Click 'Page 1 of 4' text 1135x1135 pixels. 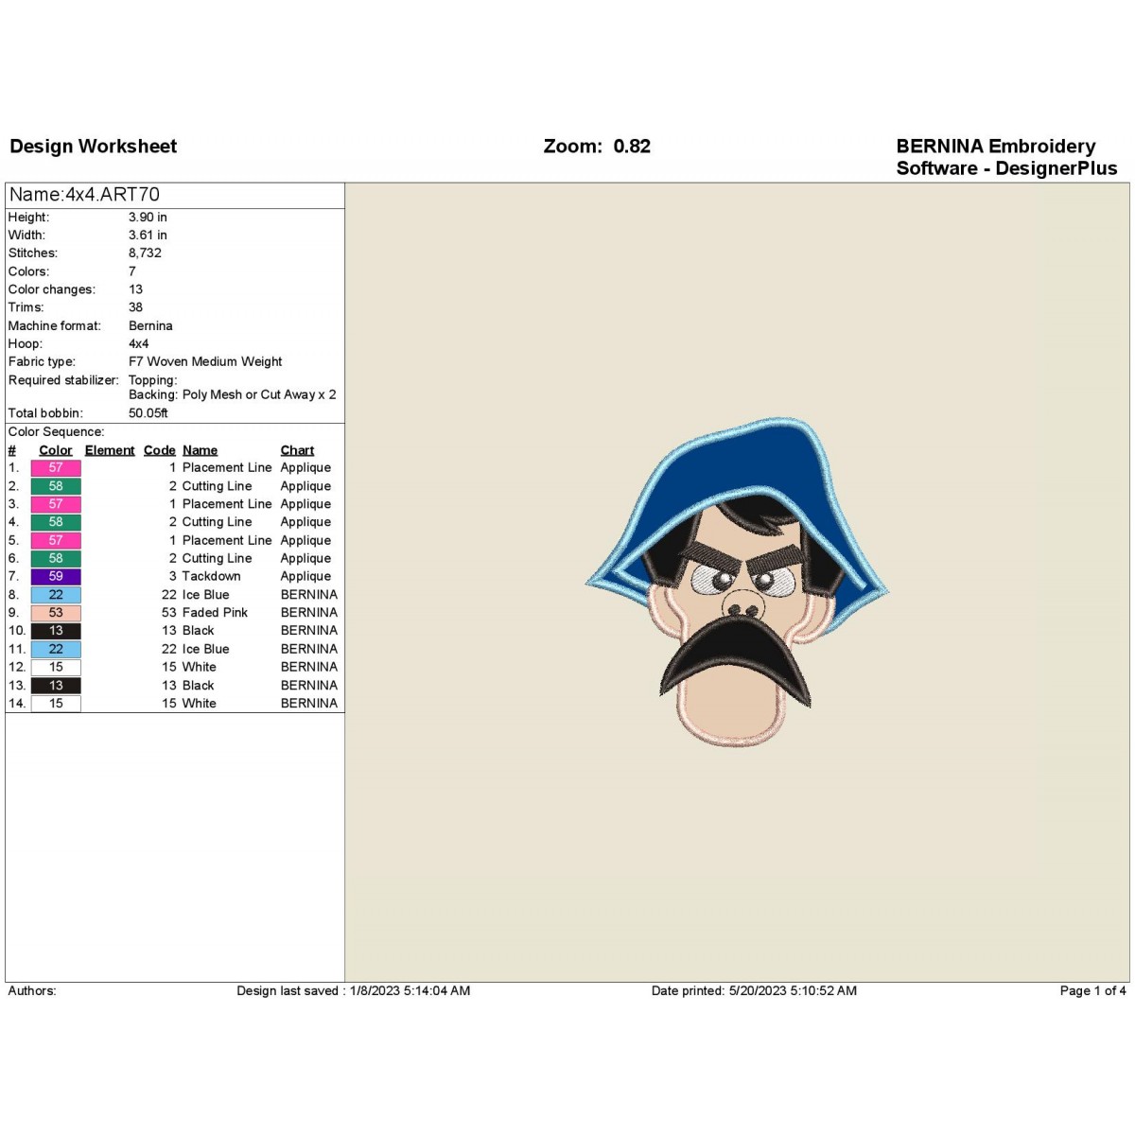(1092, 990)
